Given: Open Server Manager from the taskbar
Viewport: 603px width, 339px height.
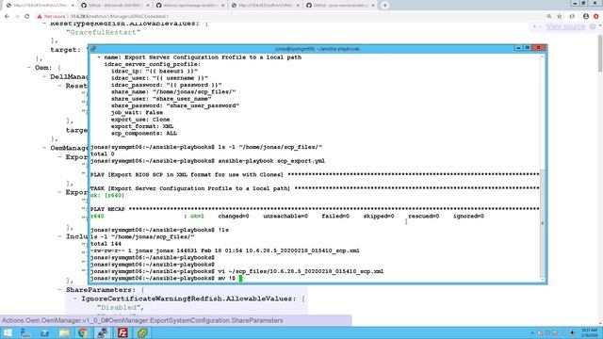Looking at the screenshot, I should coord(25,332).
